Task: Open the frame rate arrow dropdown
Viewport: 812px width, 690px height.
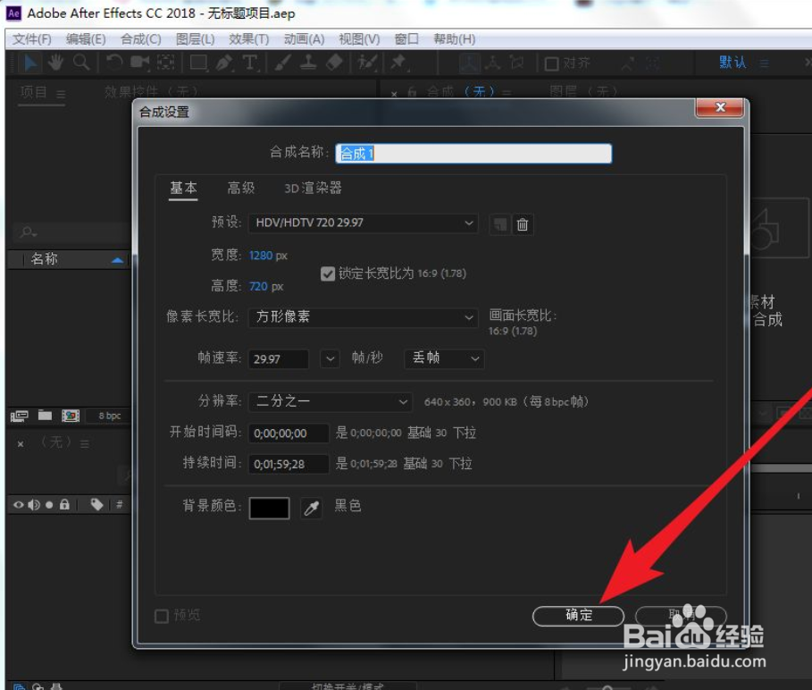Action: click(x=330, y=358)
